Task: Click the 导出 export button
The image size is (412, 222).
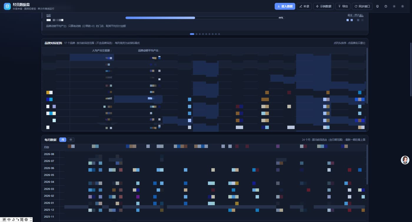Action: (x=343, y=6)
